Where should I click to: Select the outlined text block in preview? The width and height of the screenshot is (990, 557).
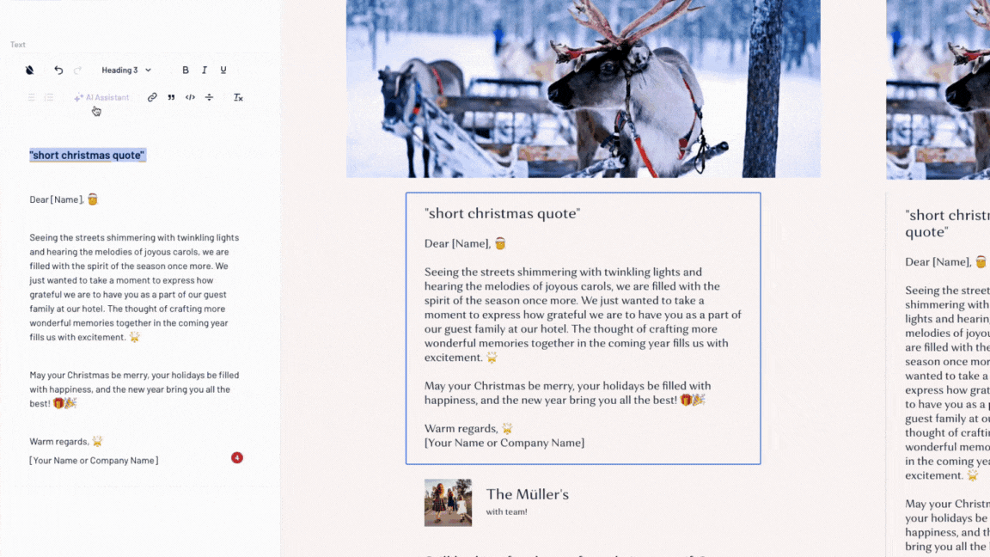584,328
